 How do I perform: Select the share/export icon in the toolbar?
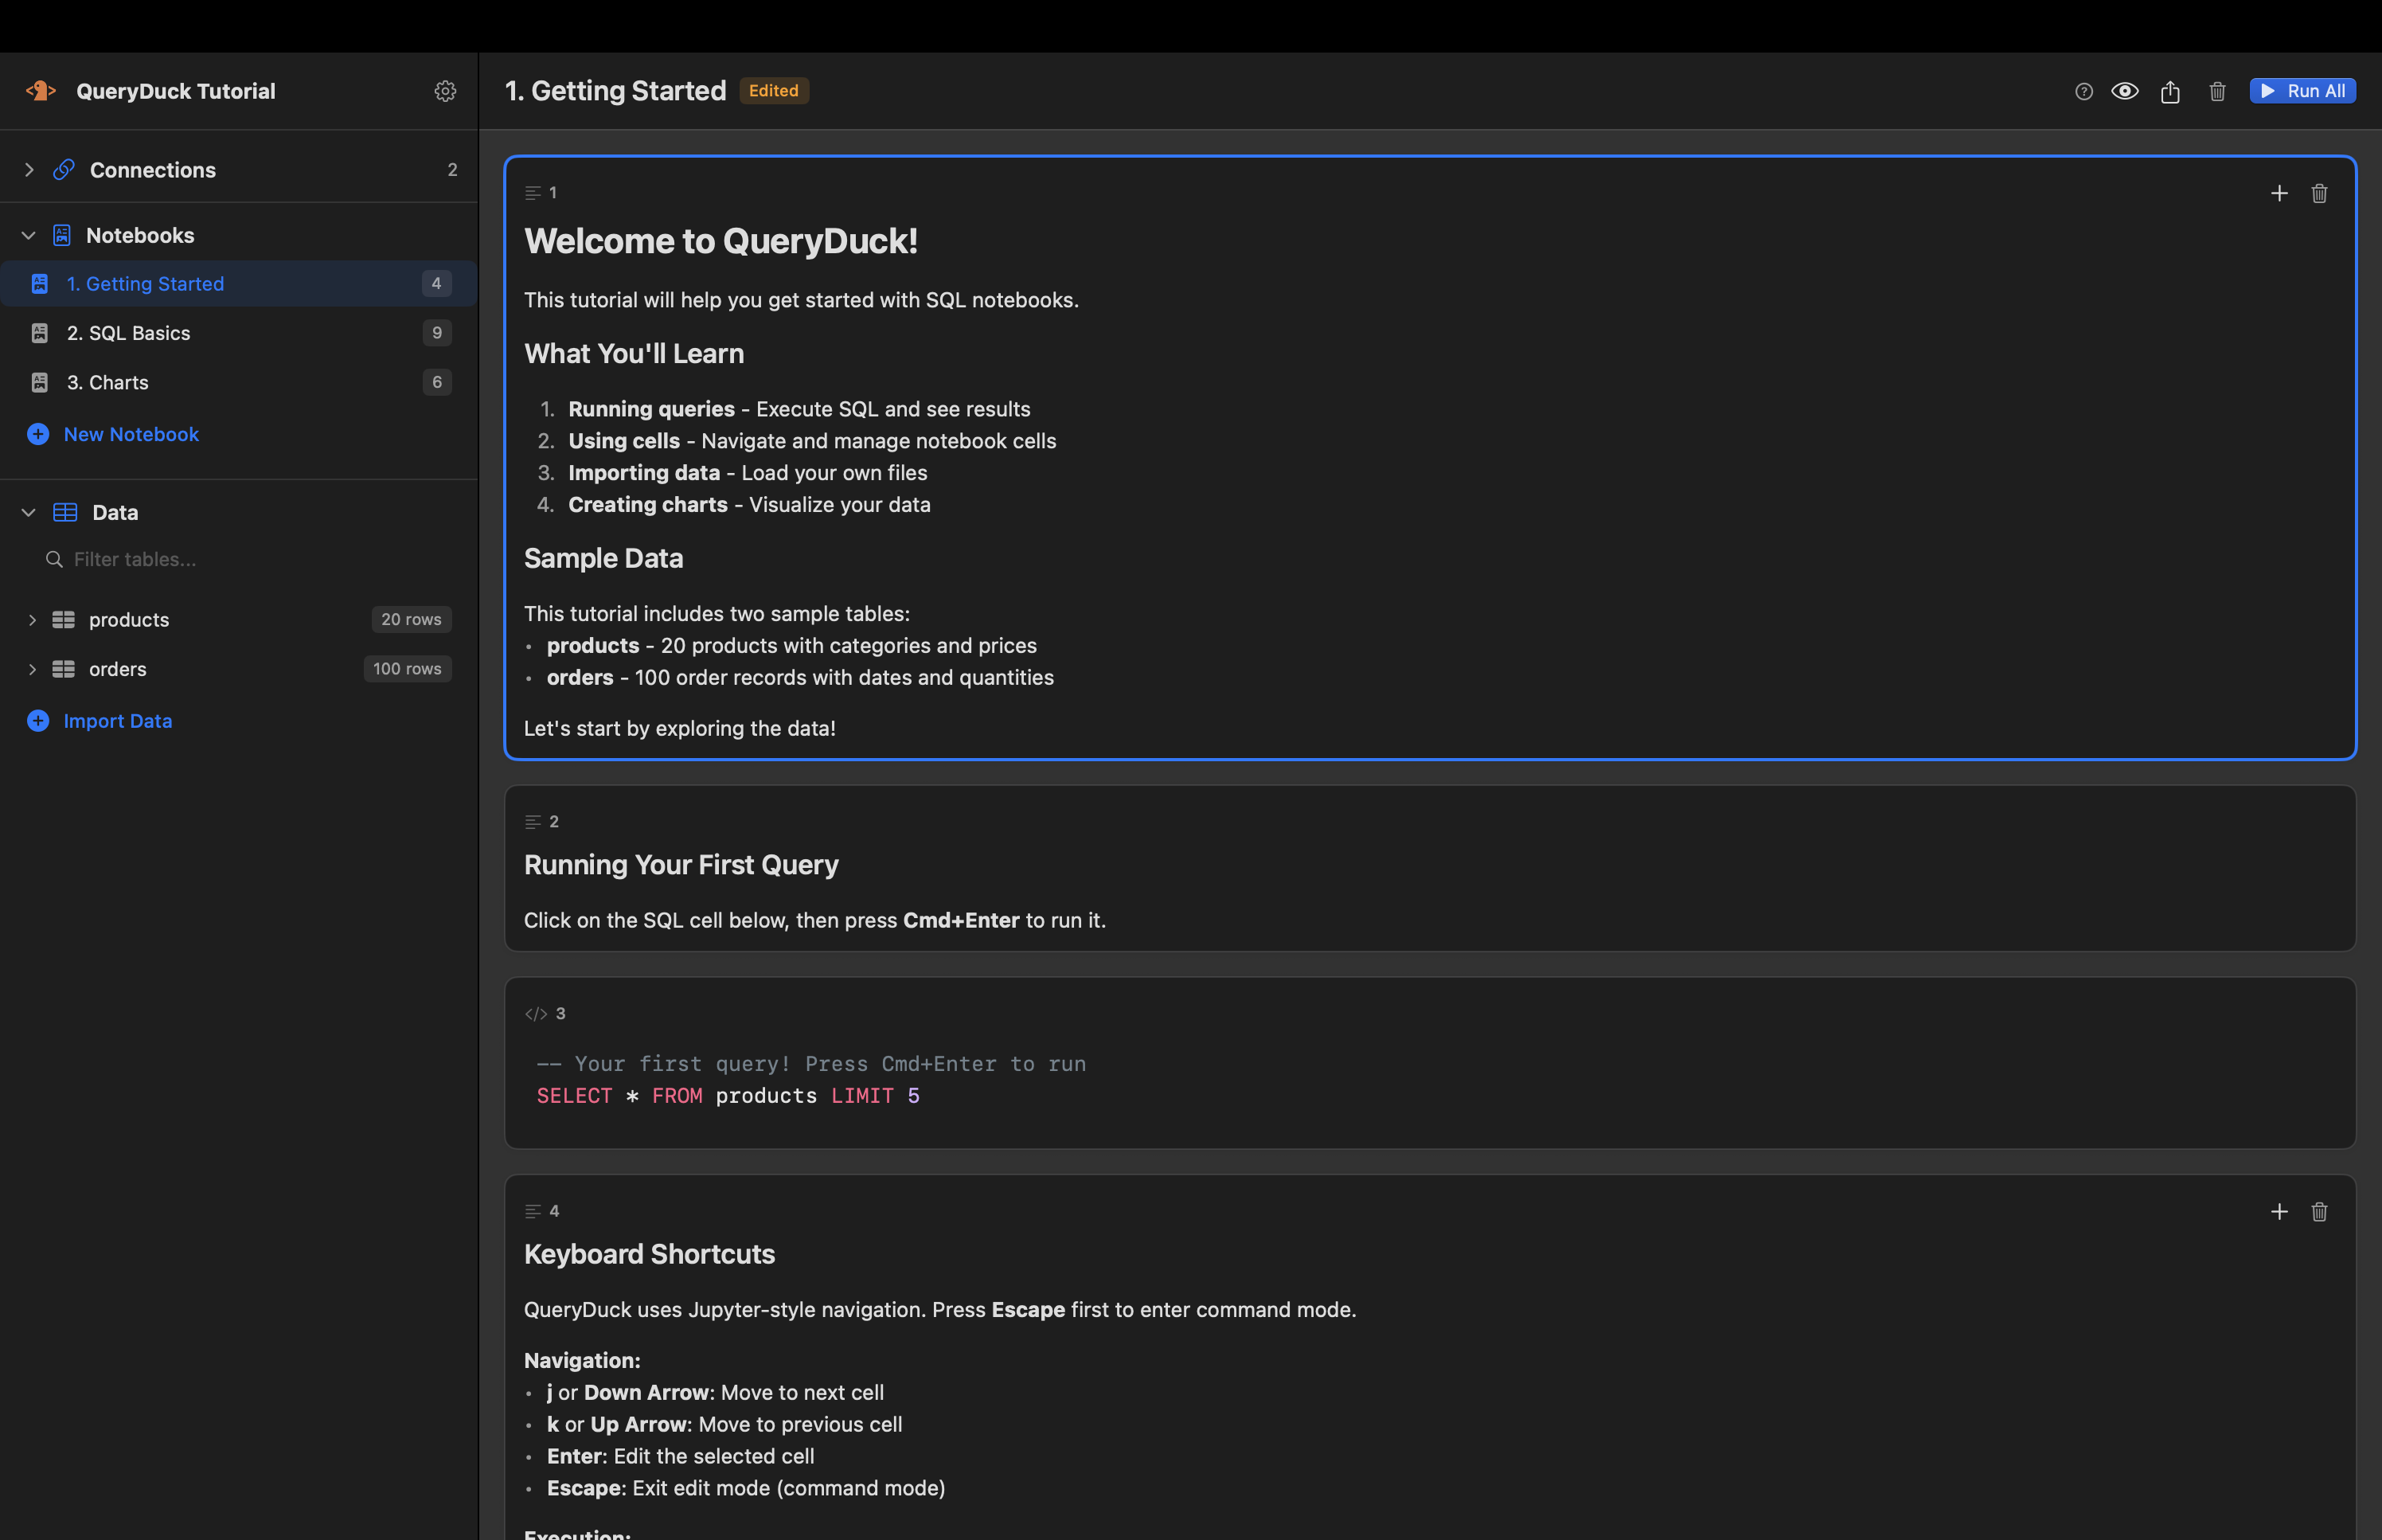pyautogui.click(x=2169, y=91)
